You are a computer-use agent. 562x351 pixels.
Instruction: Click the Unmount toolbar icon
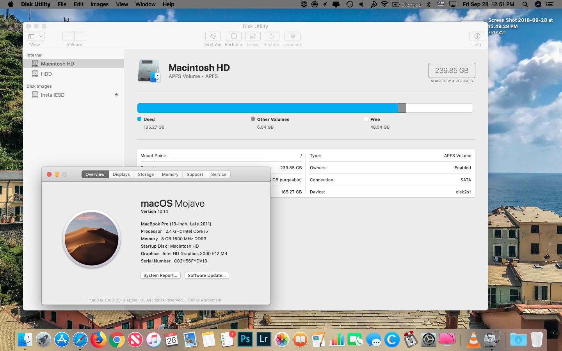point(292,36)
